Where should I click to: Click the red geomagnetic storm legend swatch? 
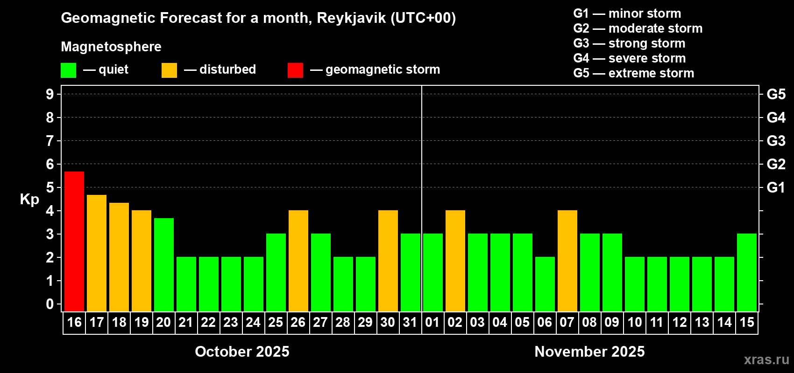click(x=296, y=70)
